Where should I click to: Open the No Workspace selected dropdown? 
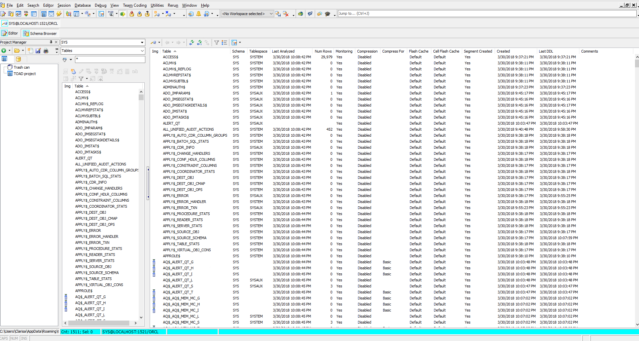[x=271, y=14]
